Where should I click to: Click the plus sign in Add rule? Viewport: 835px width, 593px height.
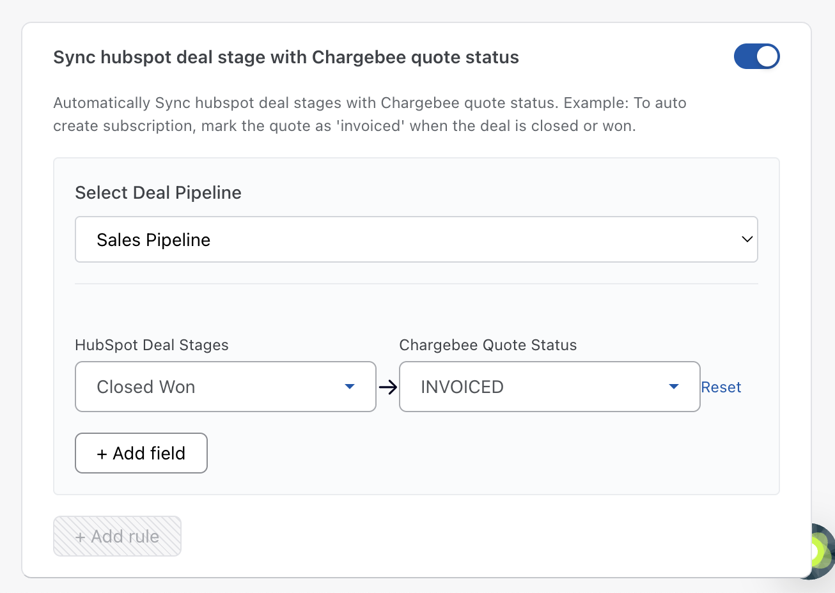(x=81, y=537)
